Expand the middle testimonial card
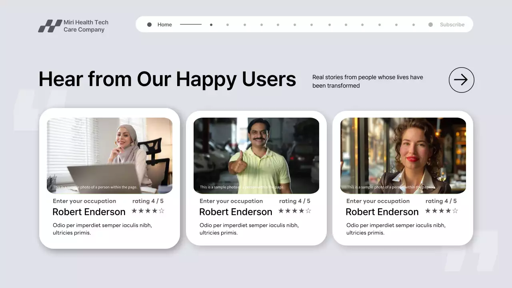This screenshot has width=512, height=288. [x=256, y=178]
